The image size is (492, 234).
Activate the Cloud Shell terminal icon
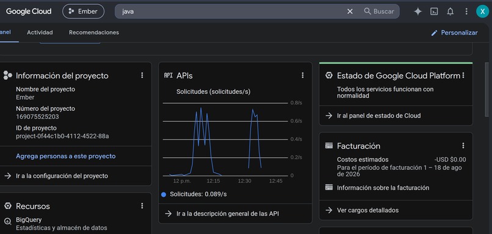coord(434,12)
